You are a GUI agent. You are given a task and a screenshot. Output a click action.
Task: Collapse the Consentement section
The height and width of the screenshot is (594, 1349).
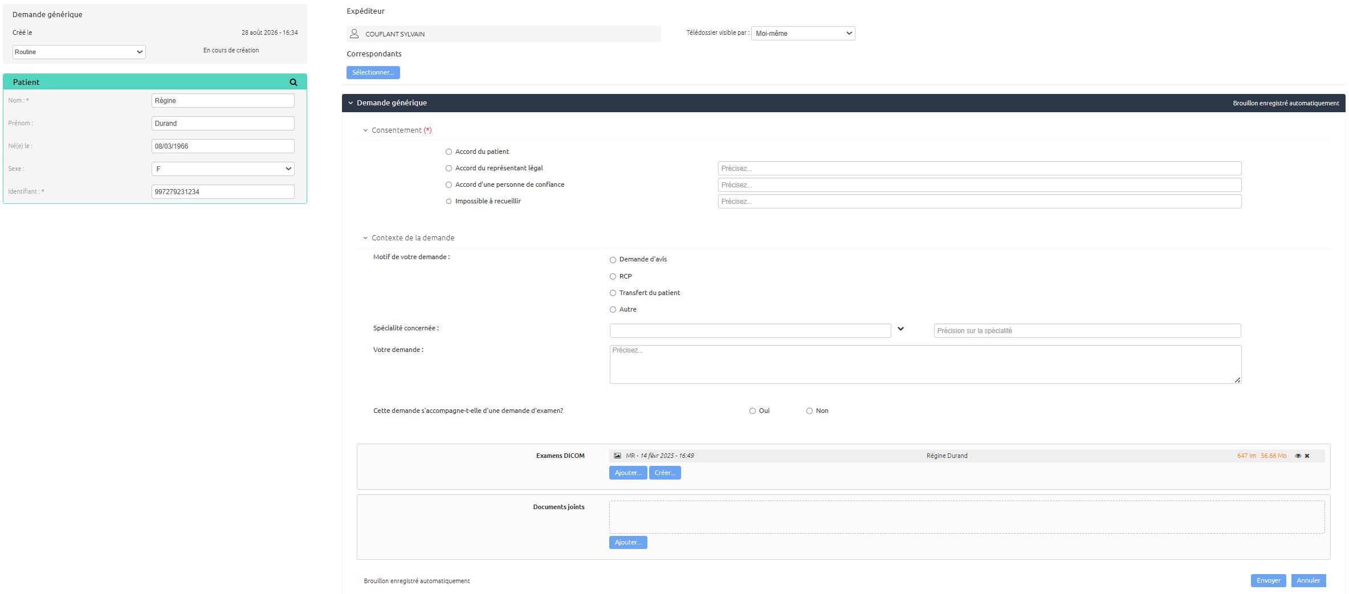365,130
